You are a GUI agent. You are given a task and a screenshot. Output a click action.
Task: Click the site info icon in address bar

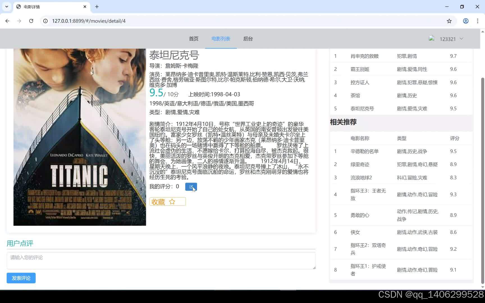point(45,21)
